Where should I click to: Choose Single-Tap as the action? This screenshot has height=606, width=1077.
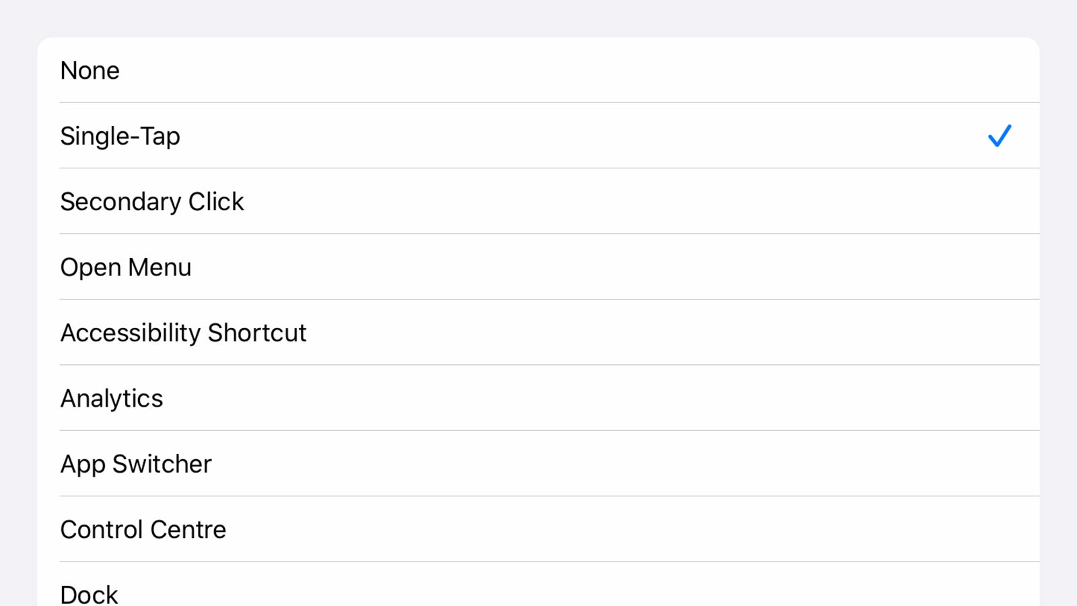(x=538, y=135)
